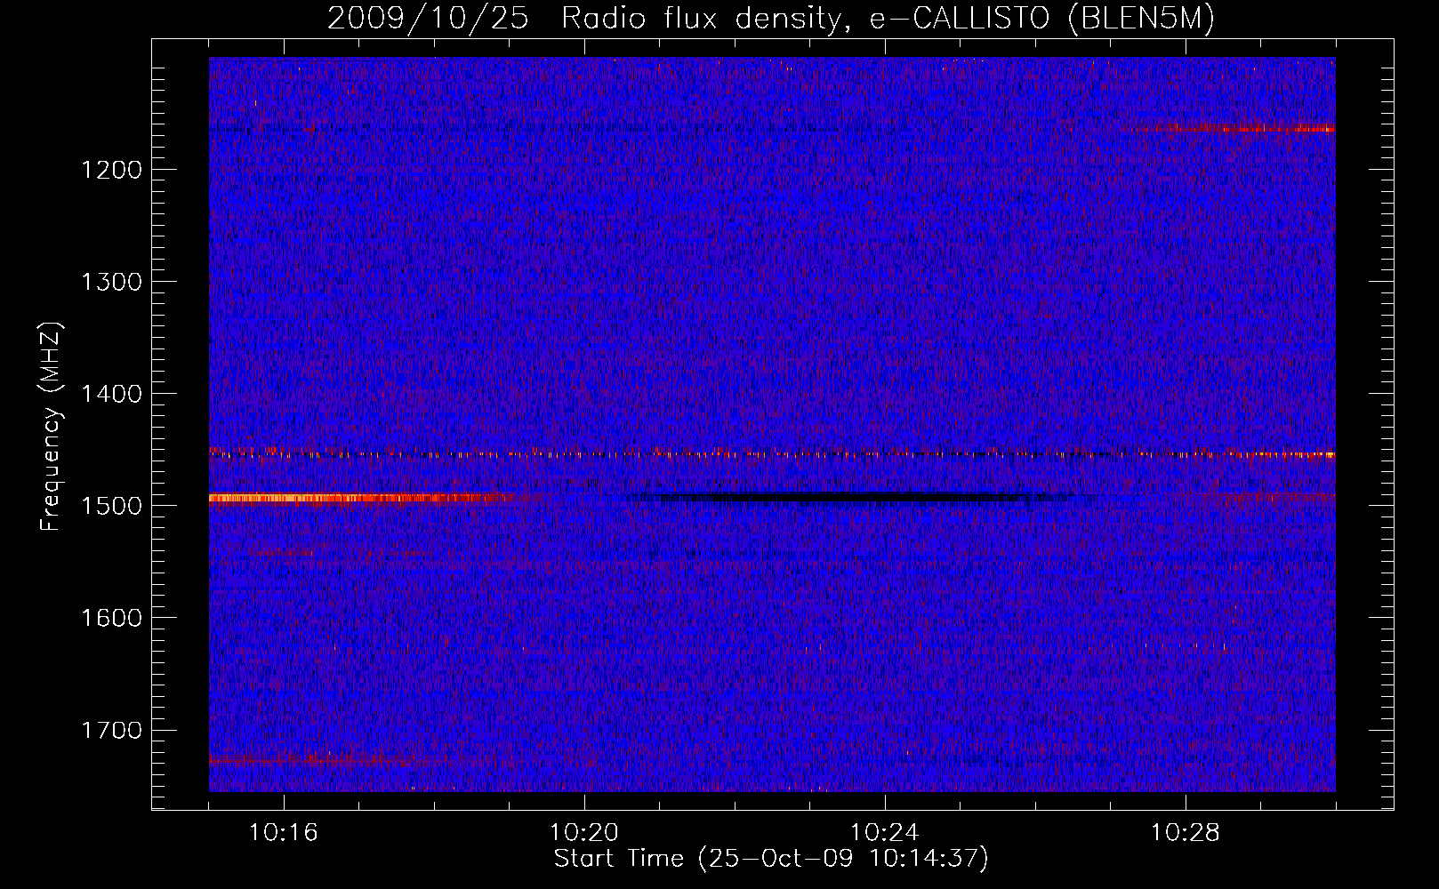1439x889 pixels.
Task: Click the bright orange emission band near 1500 MHz
Action: click(351, 498)
